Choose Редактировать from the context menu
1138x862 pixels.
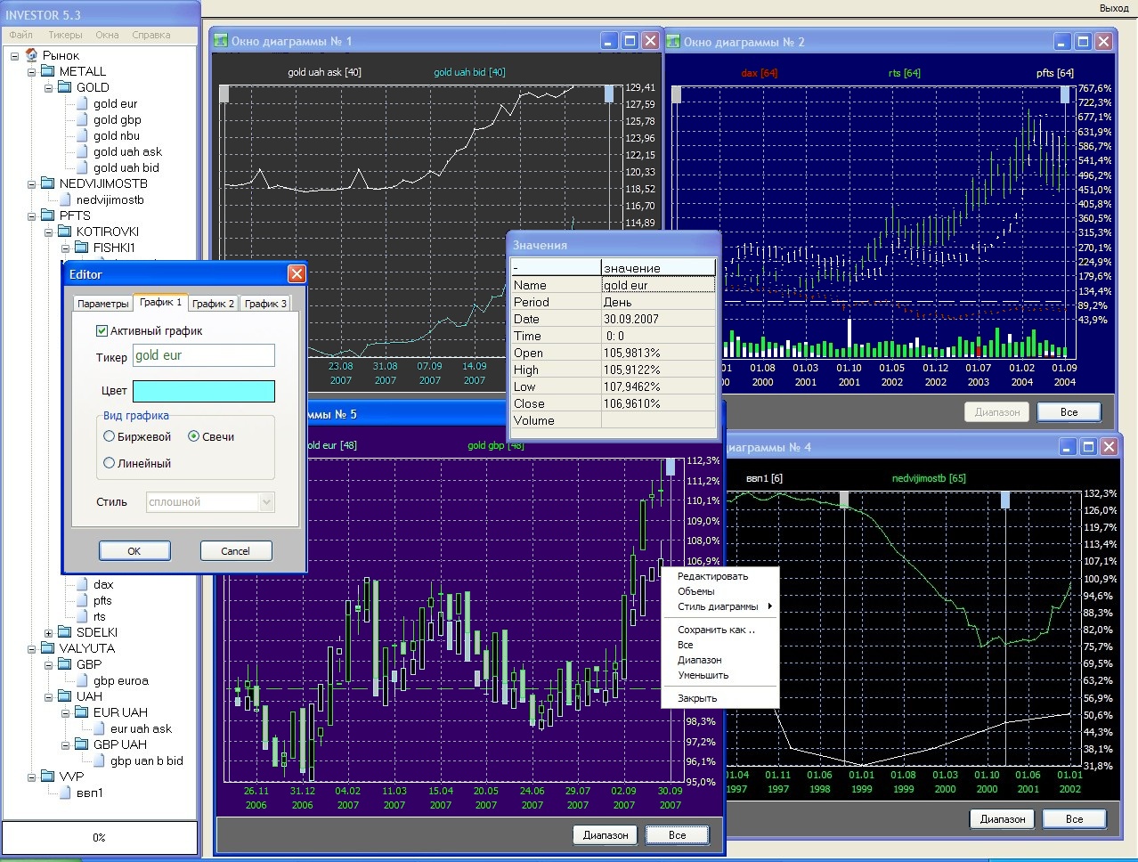pyautogui.click(x=712, y=576)
